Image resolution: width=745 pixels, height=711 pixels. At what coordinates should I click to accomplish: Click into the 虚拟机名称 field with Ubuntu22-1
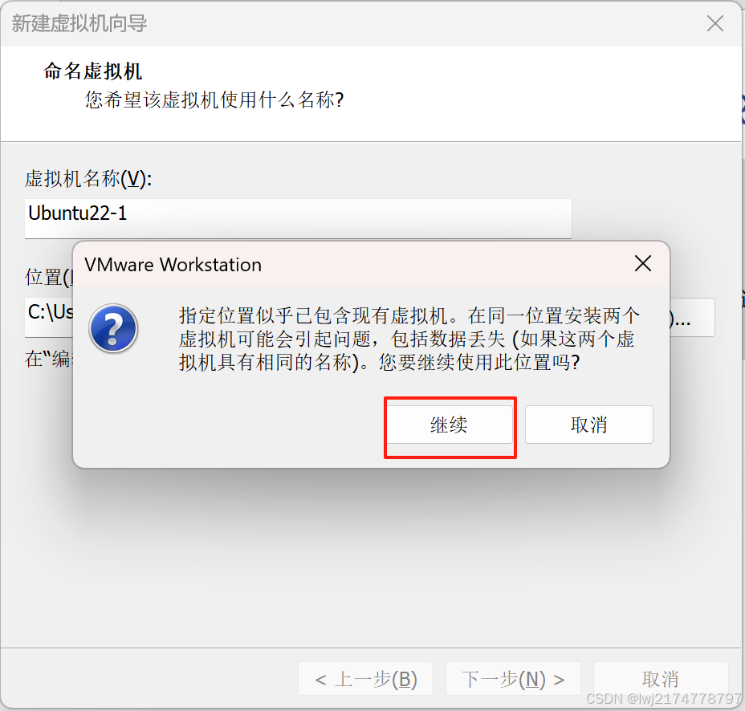coord(298,218)
